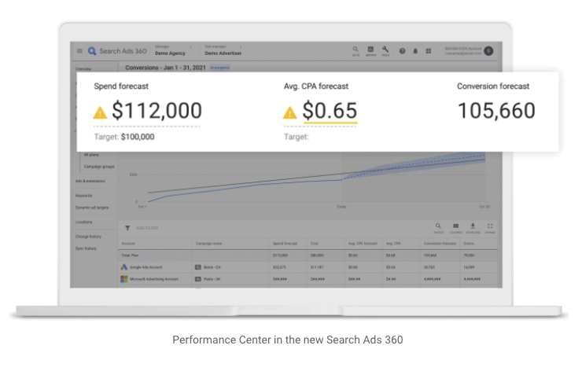582x371 pixels.
Task: Open the Demo Agency manager selector
Action: [x=170, y=53]
